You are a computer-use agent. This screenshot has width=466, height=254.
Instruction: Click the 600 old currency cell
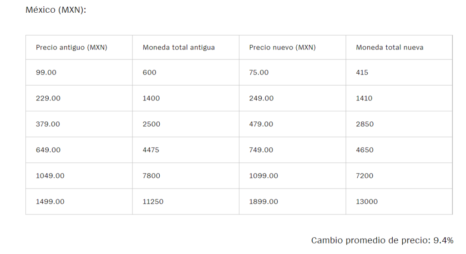click(149, 72)
